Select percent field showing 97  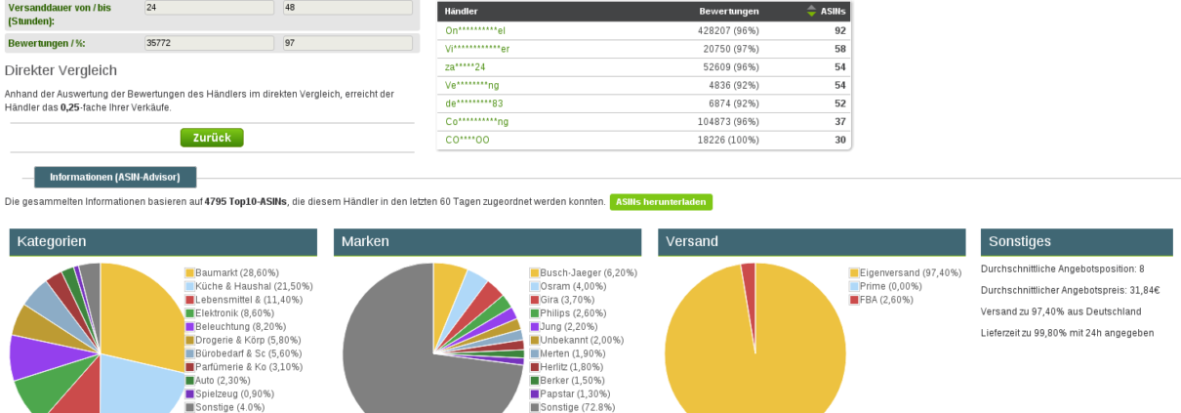coord(347,44)
